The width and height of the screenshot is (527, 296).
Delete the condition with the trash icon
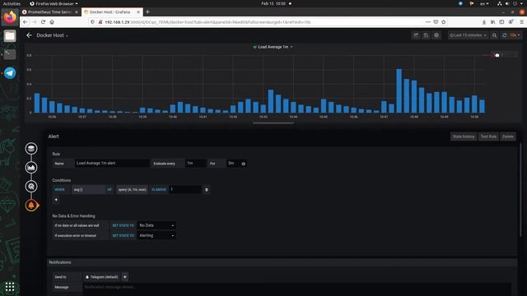[x=207, y=190]
